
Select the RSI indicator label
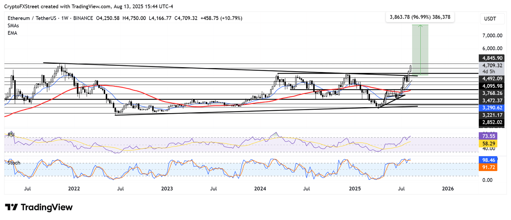click(12, 135)
